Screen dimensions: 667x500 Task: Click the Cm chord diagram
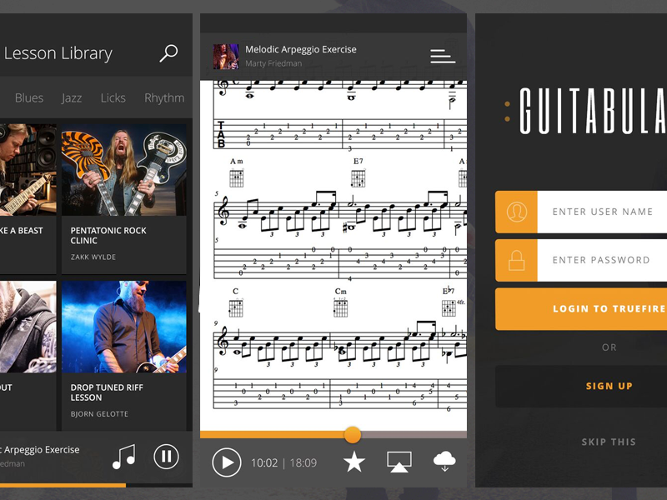tap(340, 307)
